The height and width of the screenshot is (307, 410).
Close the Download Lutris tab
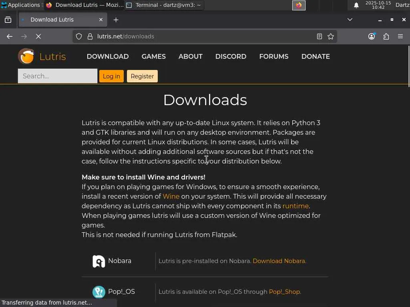[101, 20]
